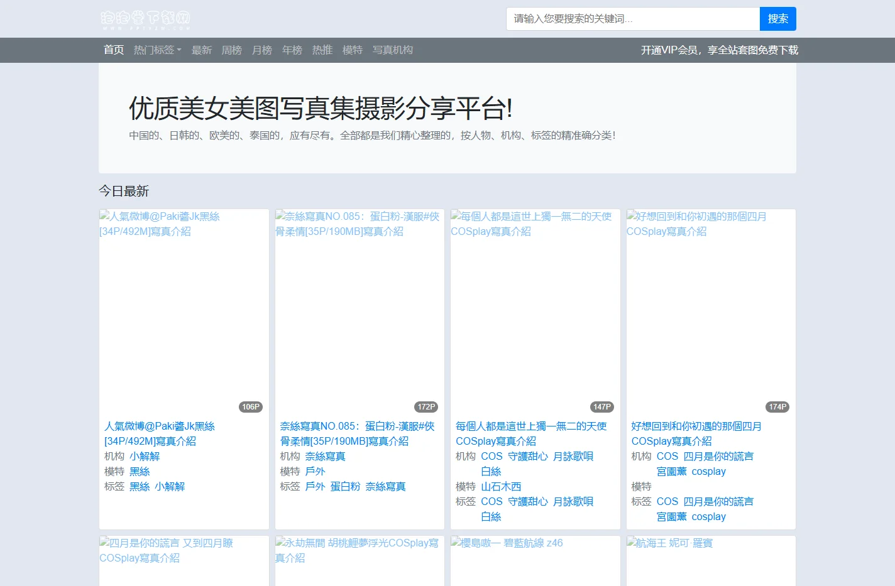Open the 人氣微博@Paki醬Jk黑絲 title link
The height and width of the screenshot is (586, 895).
pyautogui.click(x=160, y=433)
